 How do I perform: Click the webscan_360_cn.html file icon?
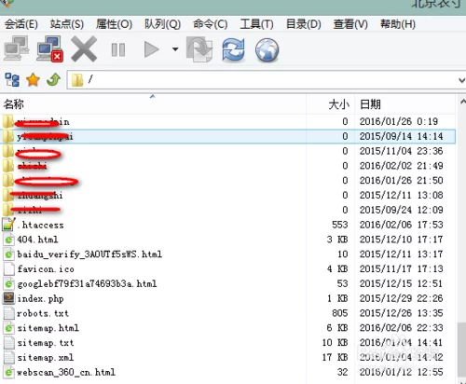point(8,372)
